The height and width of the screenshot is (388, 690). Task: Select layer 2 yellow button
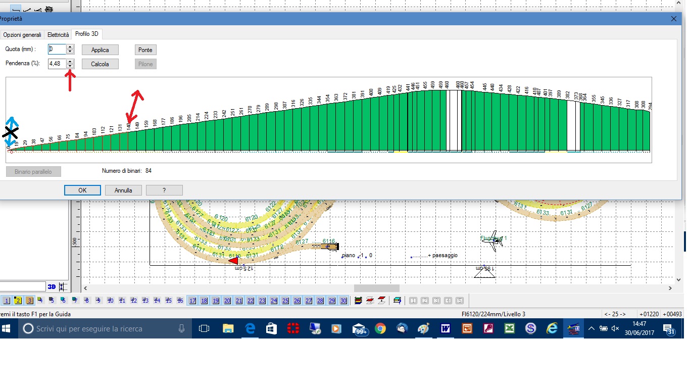click(x=18, y=301)
